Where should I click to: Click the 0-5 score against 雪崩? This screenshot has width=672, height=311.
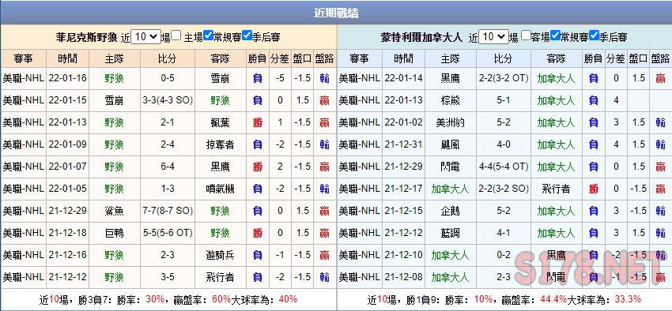168,78
